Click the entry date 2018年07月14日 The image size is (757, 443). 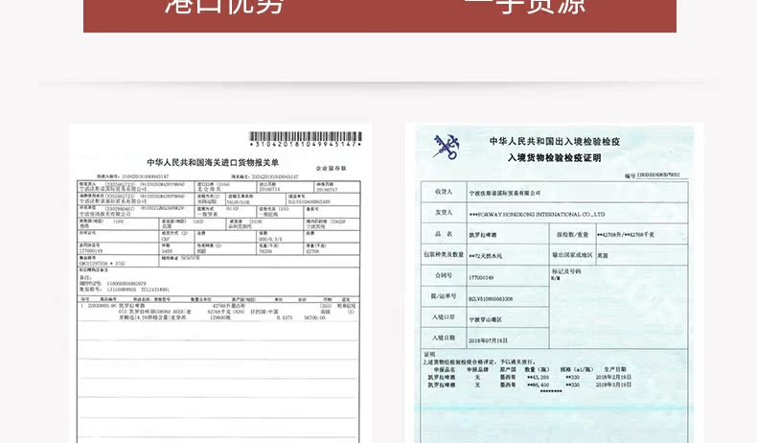488,340
